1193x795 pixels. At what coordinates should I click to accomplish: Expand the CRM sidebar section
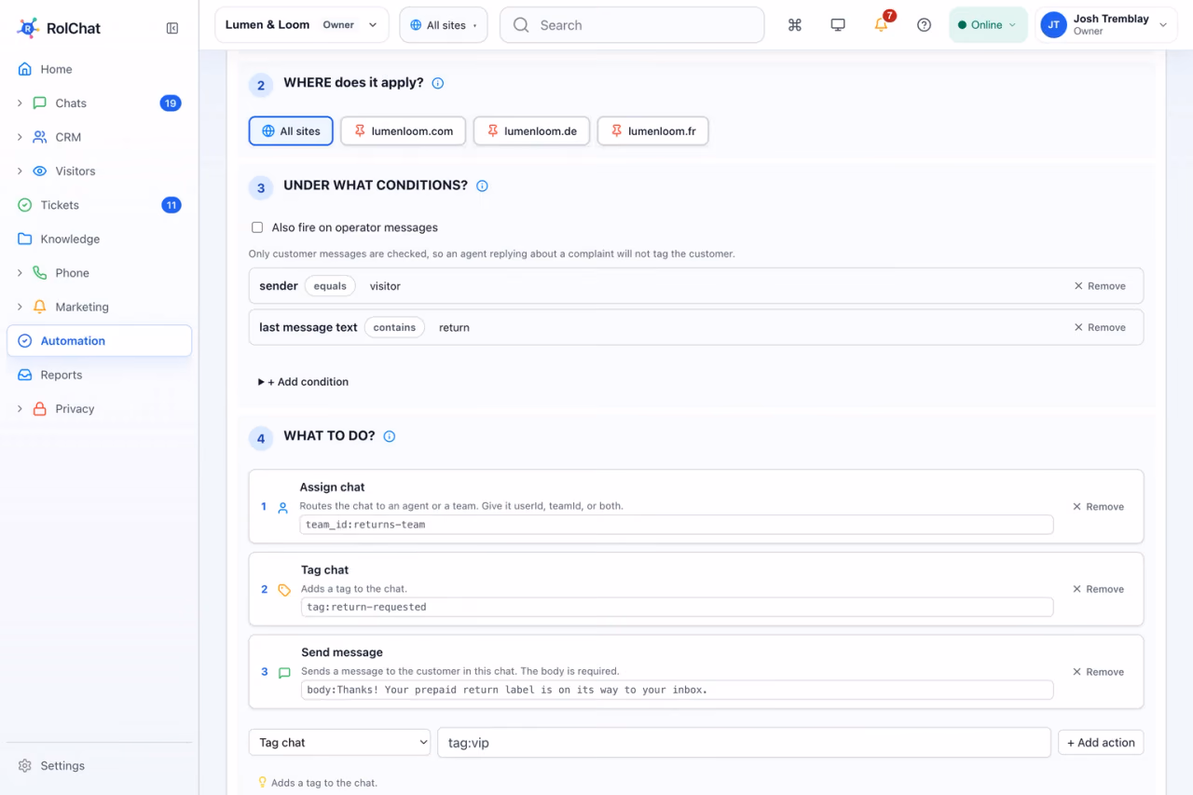[x=20, y=137]
